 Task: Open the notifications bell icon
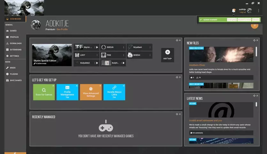point(234,10)
